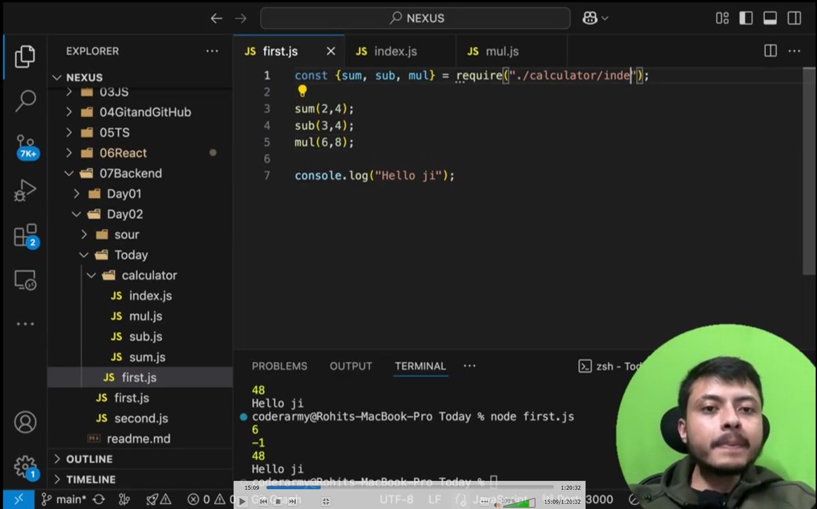The image size is (817, 509).
Task: Open the Manage gear icon
Action: tap(26, 468)
